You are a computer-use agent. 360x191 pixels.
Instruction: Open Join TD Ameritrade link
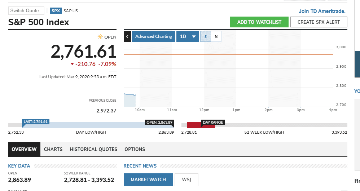pos(322,11)
